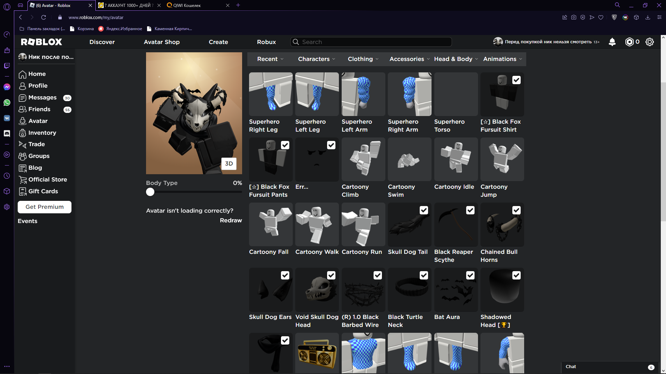Uncheck Void Skull Dog Head item
Viewport: 666px width, 374px height.
pyautogui.click(x=331, y=275)
